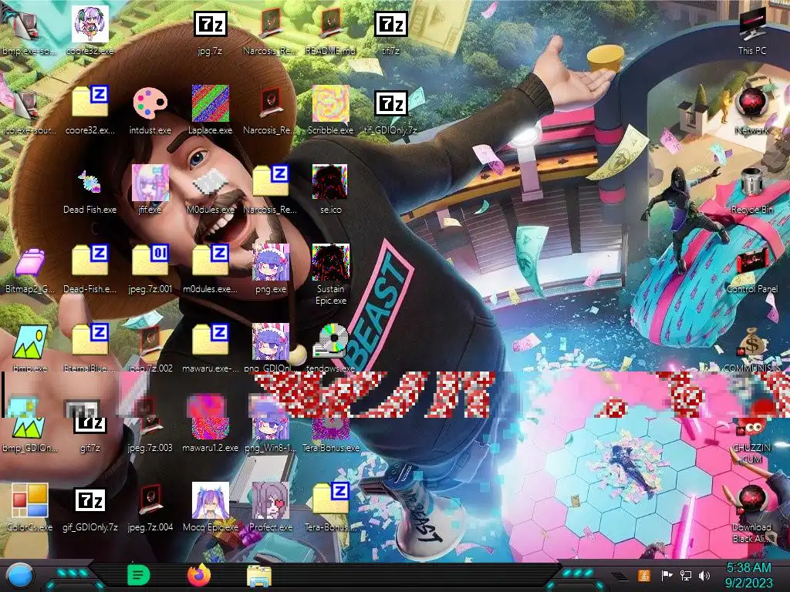Select the jpeg.7z.003 file icon
790x592 pixels.
(x=150, y=421)
